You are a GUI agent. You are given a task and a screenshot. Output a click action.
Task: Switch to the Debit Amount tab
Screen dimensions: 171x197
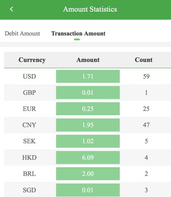point(22,34)
